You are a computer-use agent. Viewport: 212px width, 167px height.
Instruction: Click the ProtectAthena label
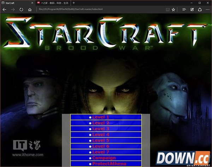[x=109, y=164]
